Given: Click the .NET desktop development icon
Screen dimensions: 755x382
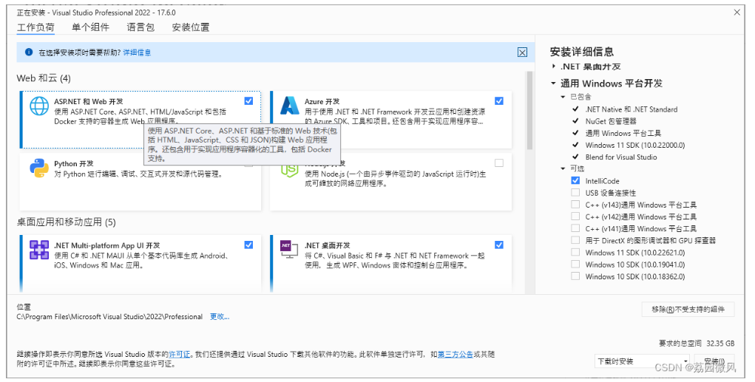Looking at the screenshot, I should point(289,249).
